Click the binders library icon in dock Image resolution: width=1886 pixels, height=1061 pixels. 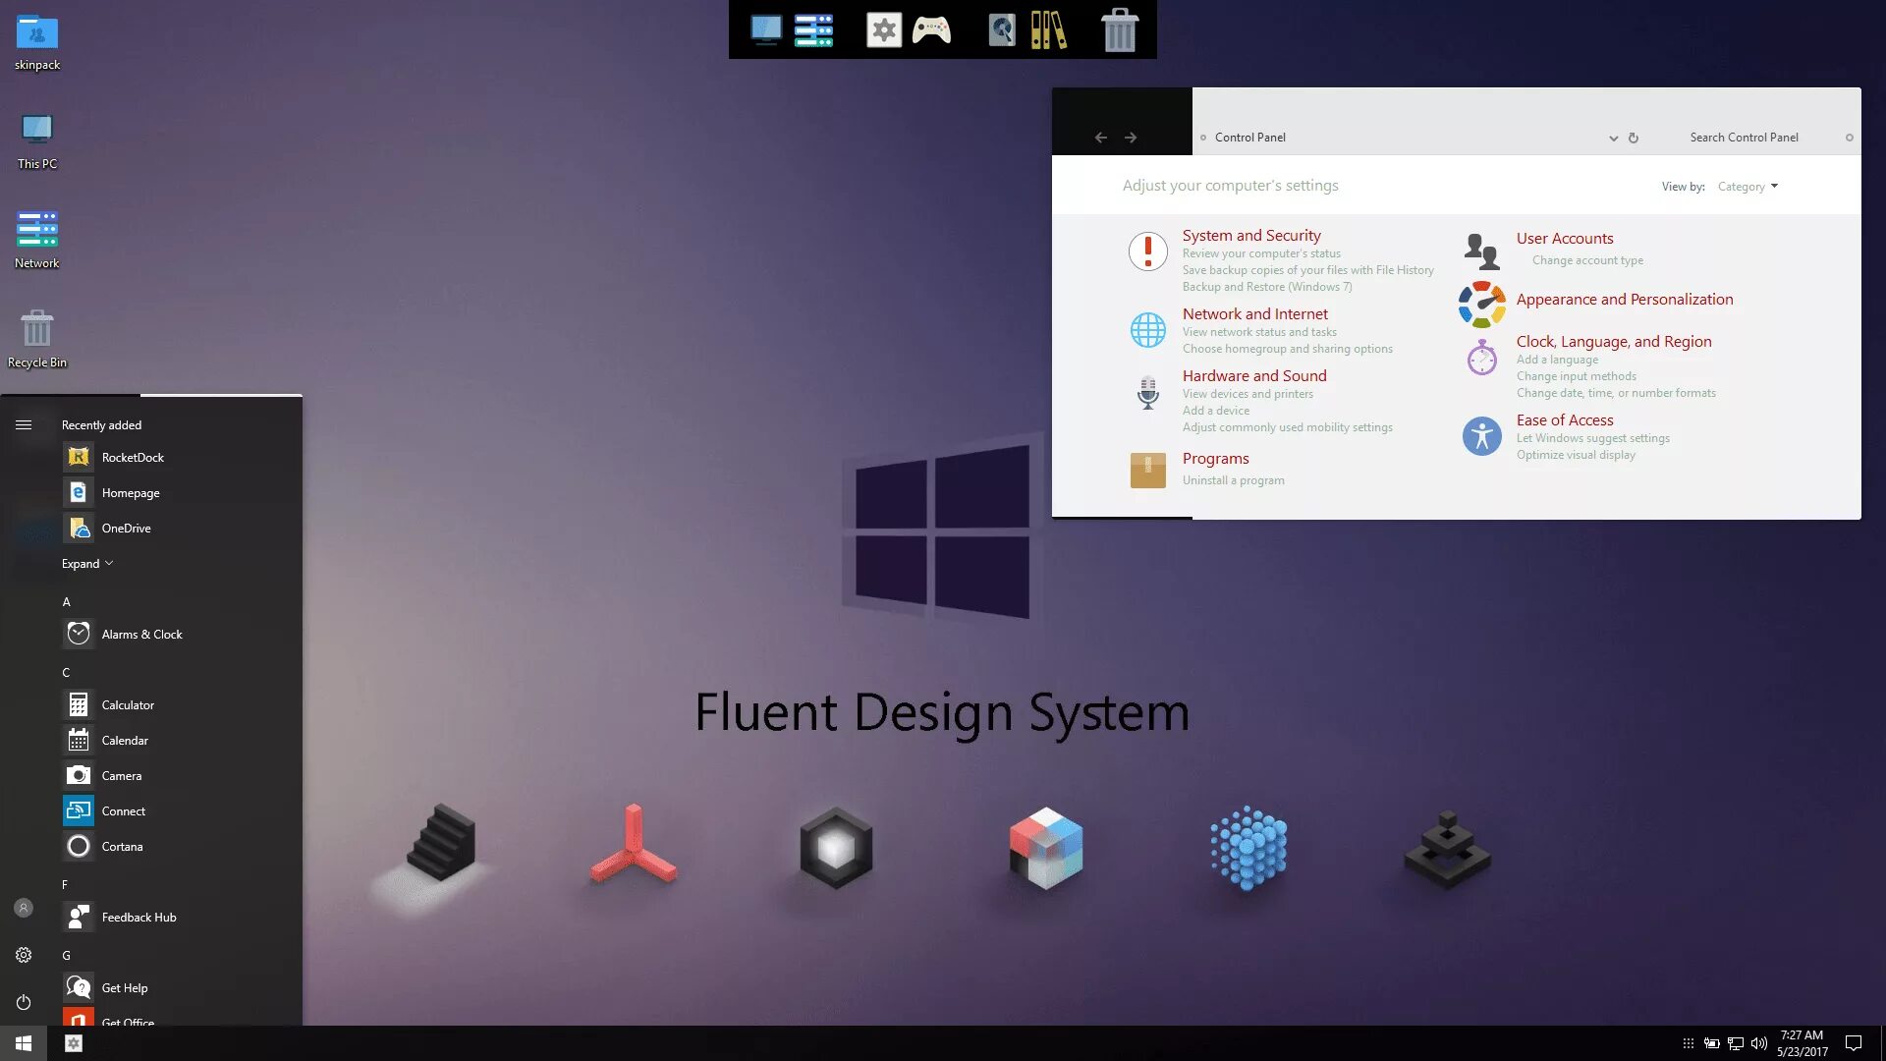(1048, 30)
